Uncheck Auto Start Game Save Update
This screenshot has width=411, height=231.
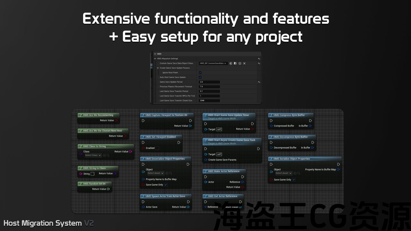tap(200, 77)
